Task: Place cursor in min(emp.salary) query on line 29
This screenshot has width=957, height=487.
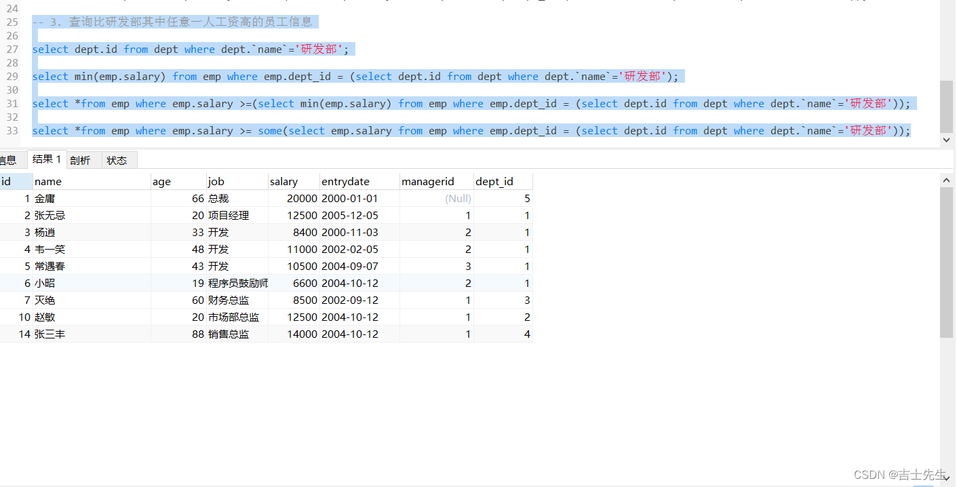Action: coord(355,76)
